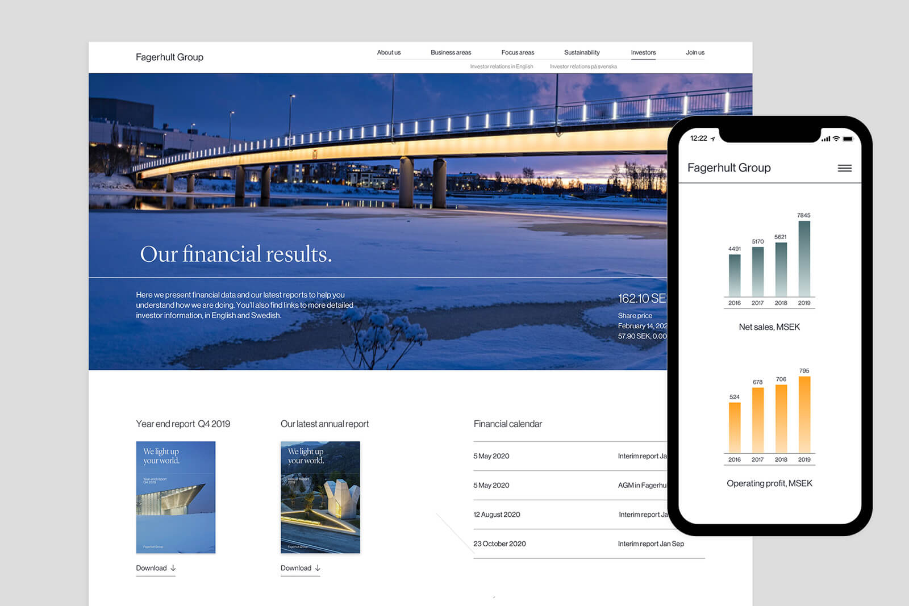Tap the 2018 operating profit bar labeled 706

[781, 419]
